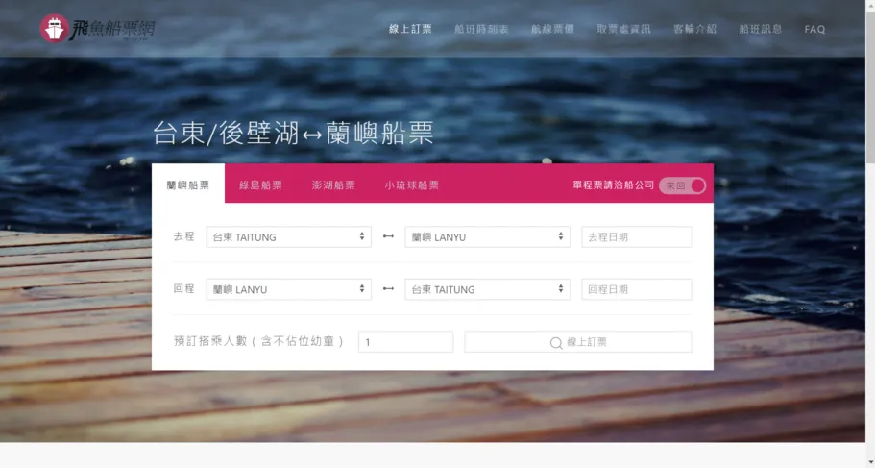875x468 pixels.
Task: Open 船班時刻表 in the top navigation
Action: [x=481, y=29]
